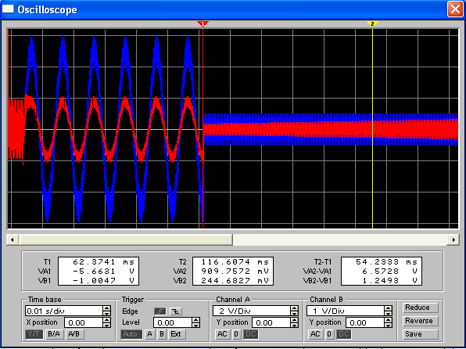Select falling edge trigger icon
Image resolution: width=466 pixels, height=349 pixels.
[176, 311]
